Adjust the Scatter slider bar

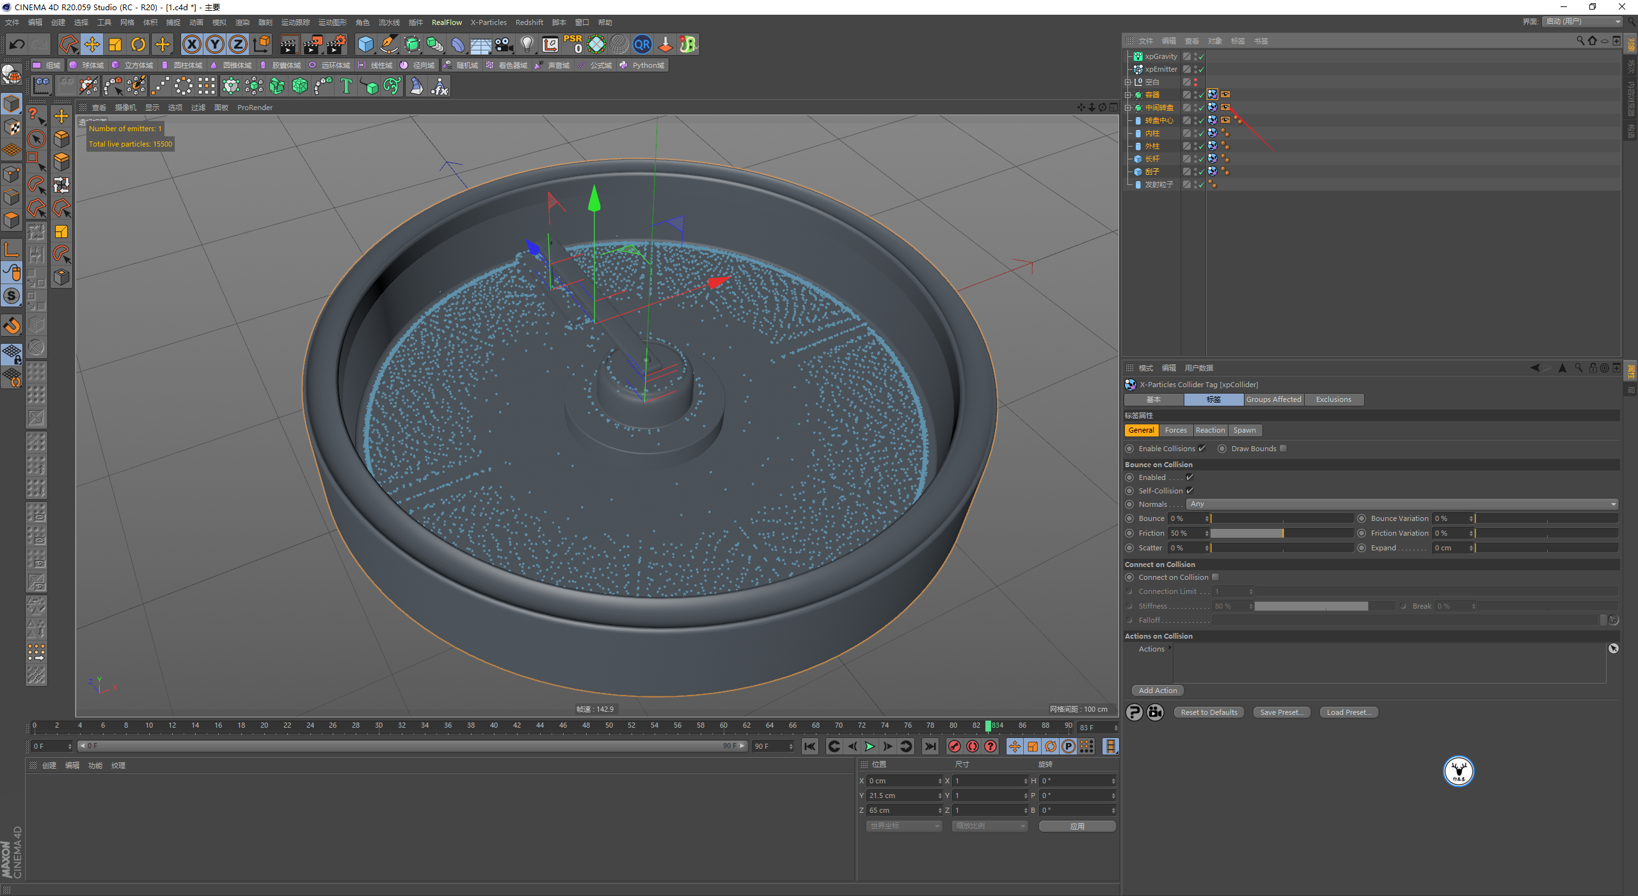(x=1282, y=548)
